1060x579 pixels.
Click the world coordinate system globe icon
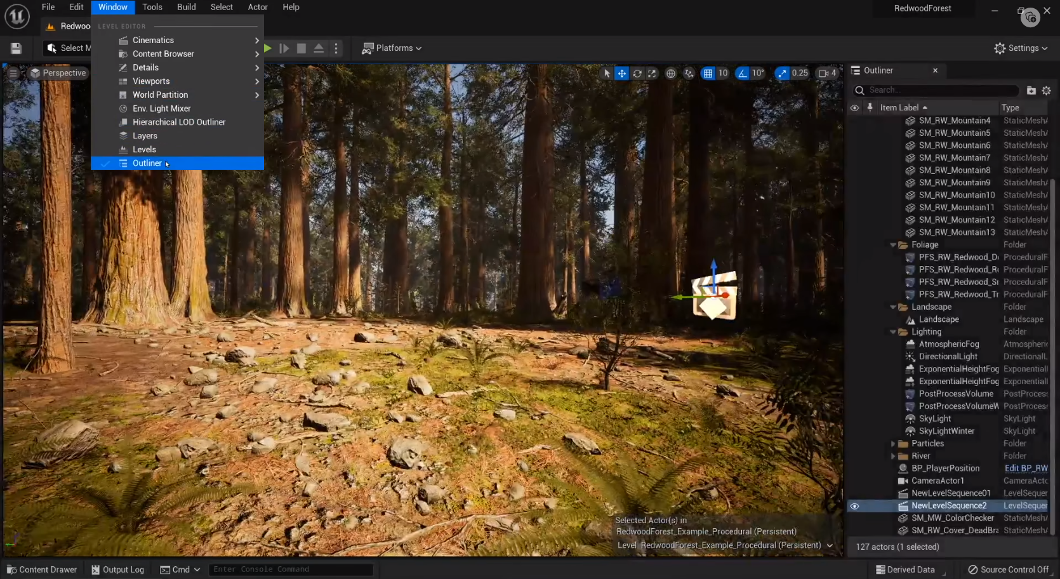click(671, 74)
